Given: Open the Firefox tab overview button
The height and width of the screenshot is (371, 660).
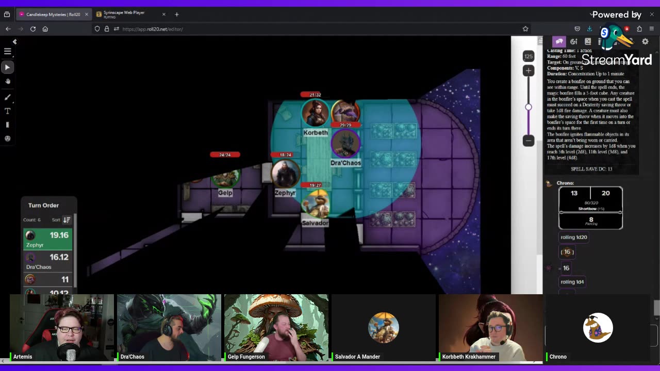Looking at the screenshot, I should (7, 14).
